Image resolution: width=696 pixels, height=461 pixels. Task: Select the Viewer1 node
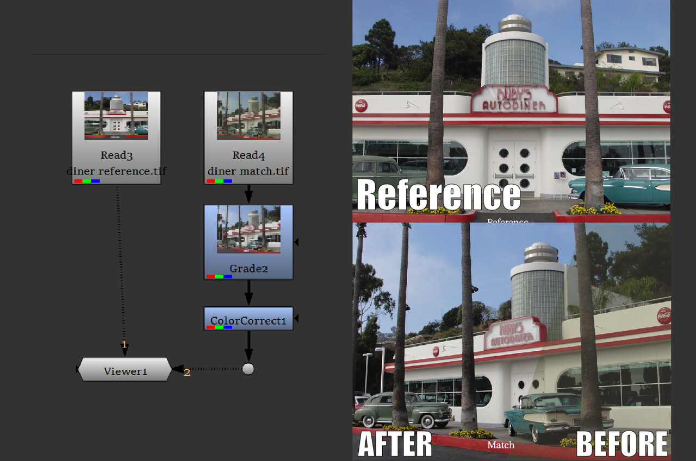coord(125,369)
